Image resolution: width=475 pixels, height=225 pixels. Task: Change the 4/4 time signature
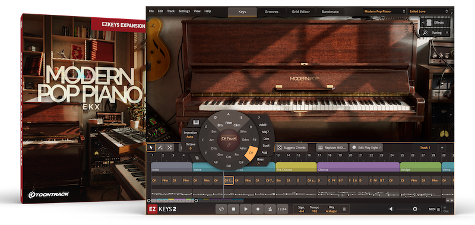coord(302,211)
